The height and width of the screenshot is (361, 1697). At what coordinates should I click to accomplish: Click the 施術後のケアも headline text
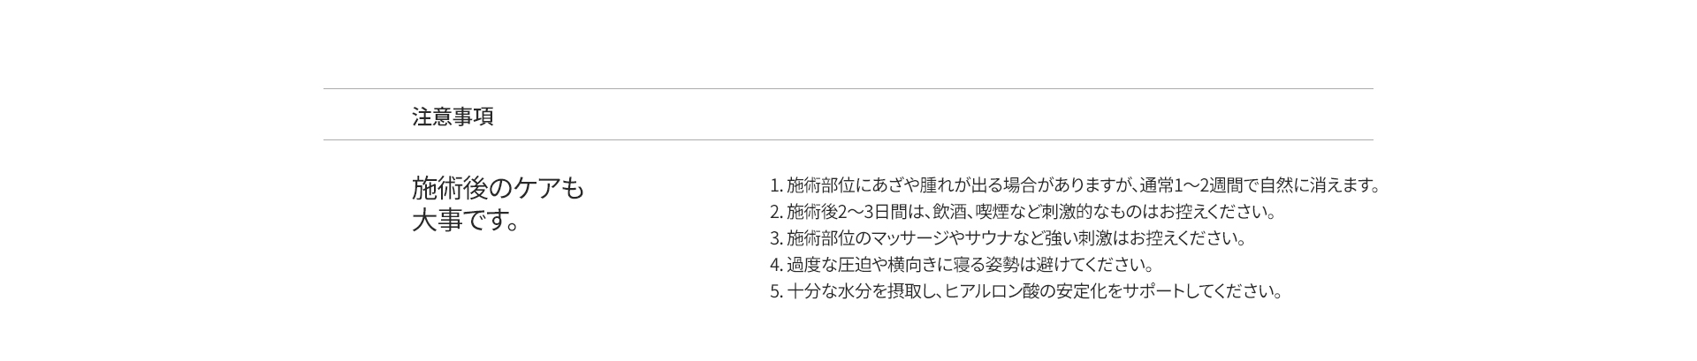[x=498, y=188]
